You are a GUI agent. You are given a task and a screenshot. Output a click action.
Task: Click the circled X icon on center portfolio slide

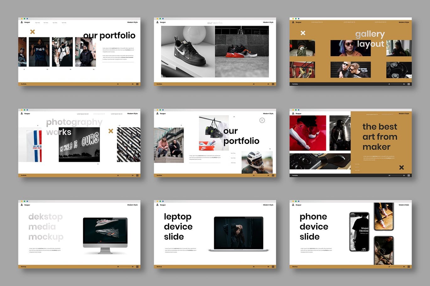[262, 120]
